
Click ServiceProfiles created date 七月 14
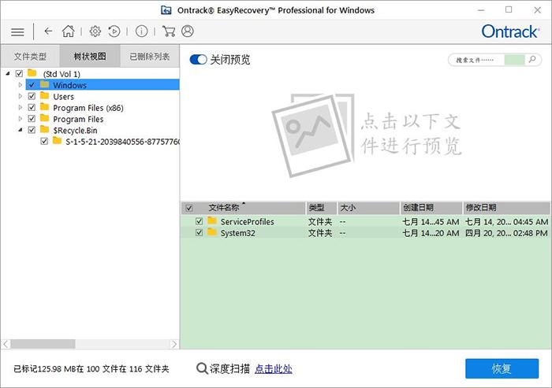[431, 222]
